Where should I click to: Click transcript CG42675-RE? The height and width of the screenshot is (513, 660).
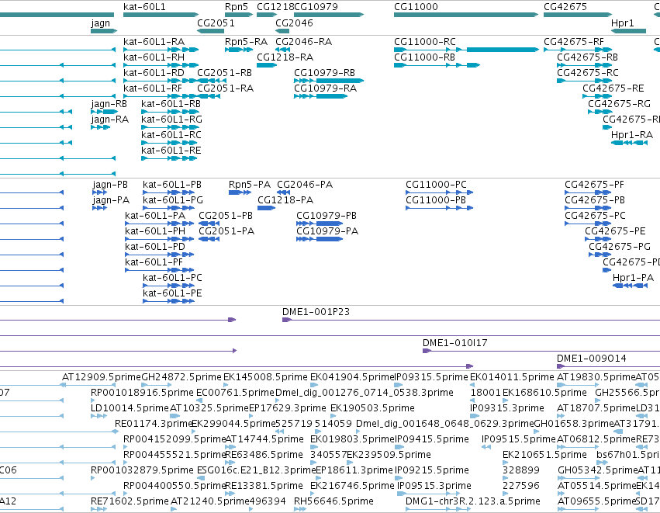pos(613,88)
